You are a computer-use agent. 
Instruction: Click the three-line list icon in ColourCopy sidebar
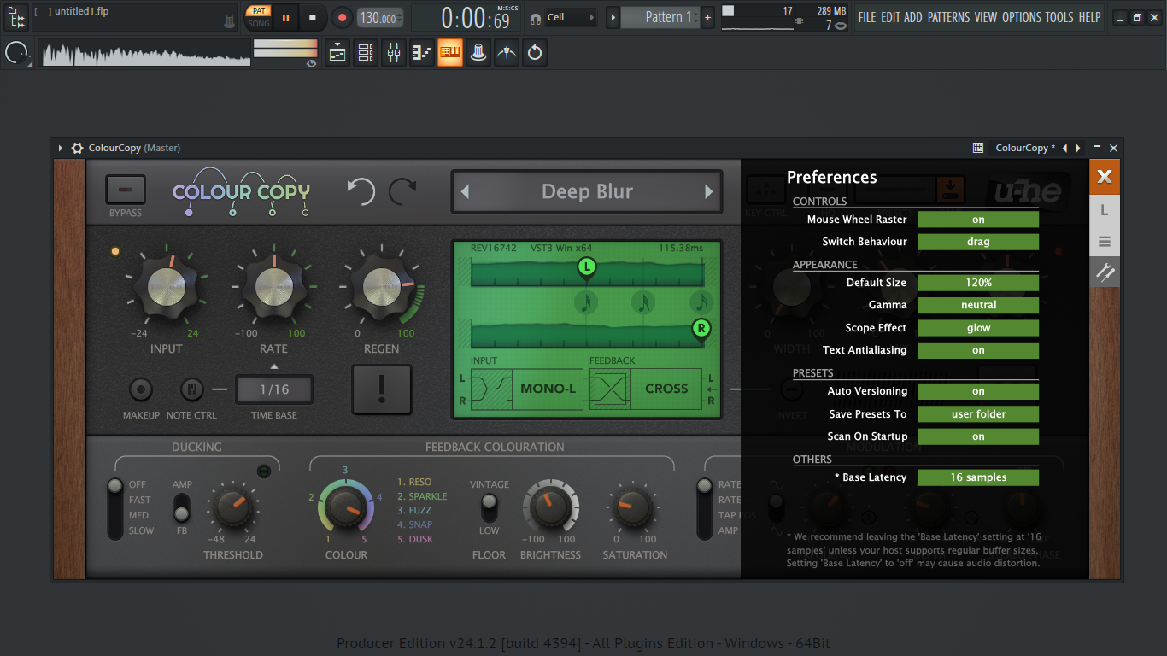(1105, 242)
